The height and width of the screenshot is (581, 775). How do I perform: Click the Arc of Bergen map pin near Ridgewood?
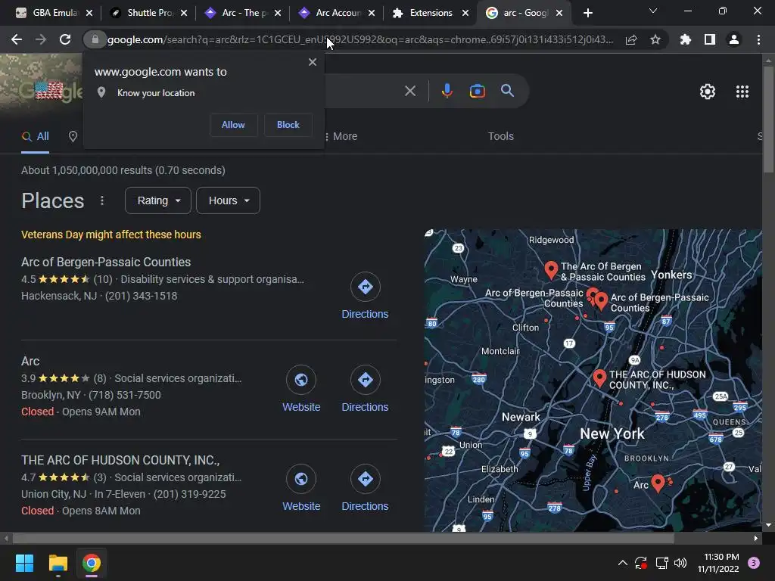[x=551, y=270]
